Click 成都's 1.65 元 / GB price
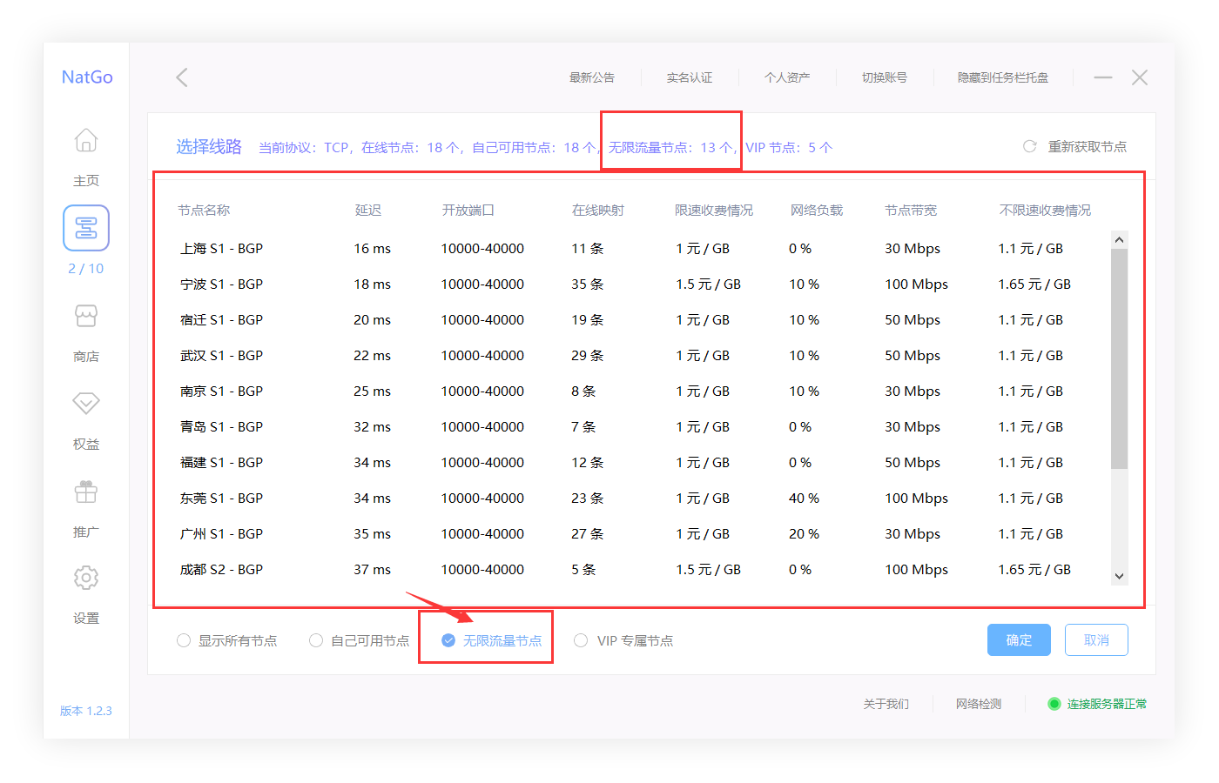 (1034, 570)
